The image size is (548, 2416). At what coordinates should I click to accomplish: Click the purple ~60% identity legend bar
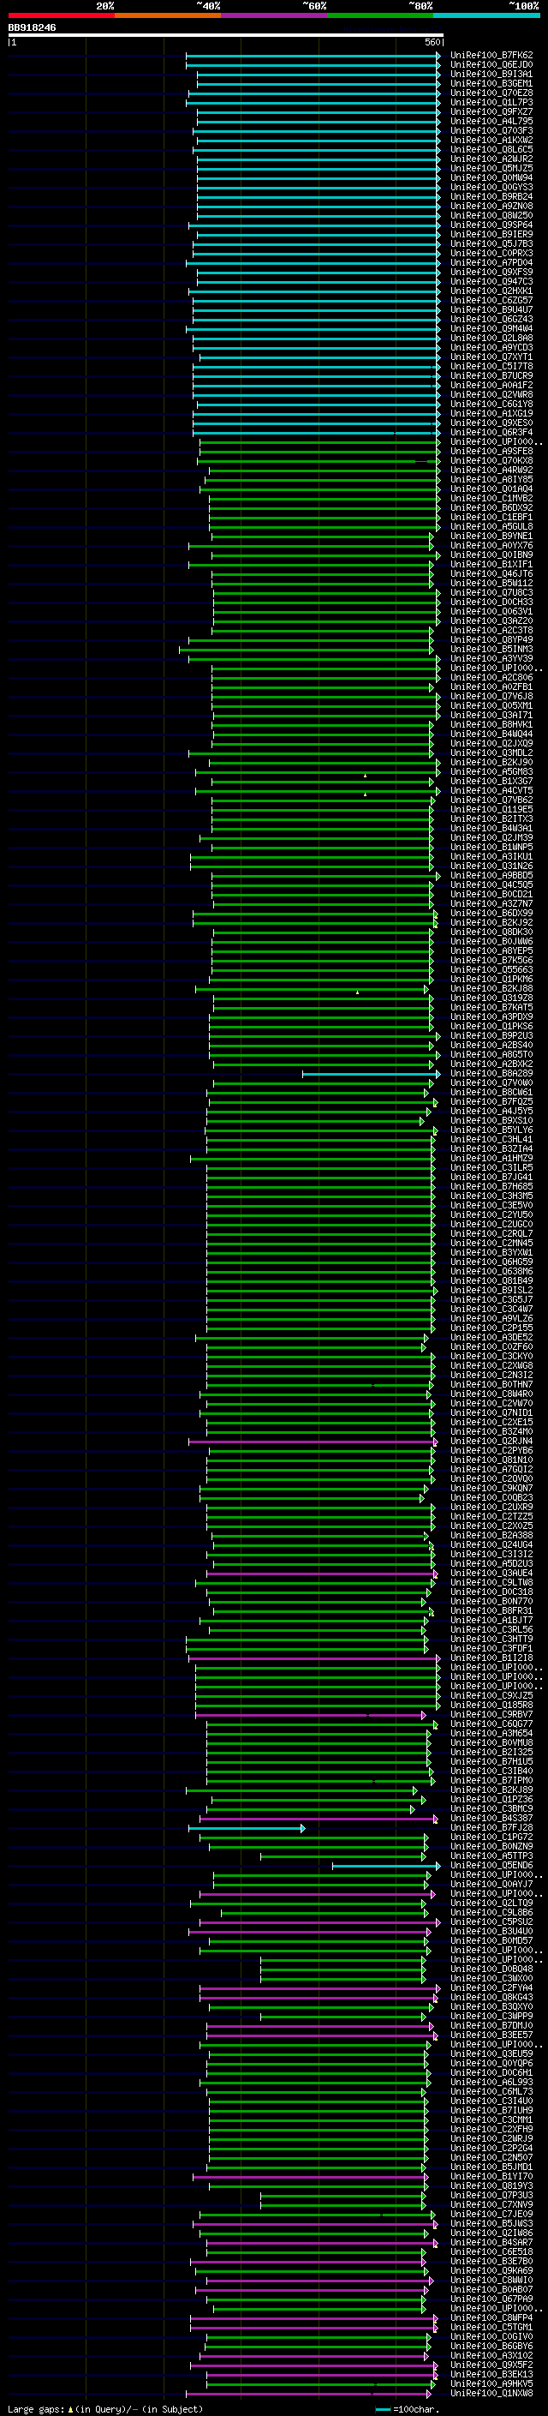pos(273,15)
